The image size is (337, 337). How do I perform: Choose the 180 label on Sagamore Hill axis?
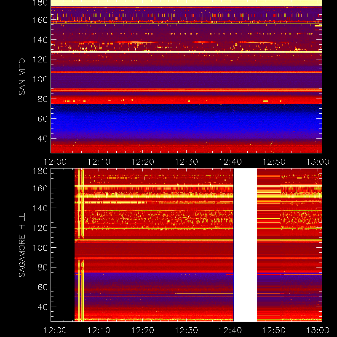pos(40,171)
